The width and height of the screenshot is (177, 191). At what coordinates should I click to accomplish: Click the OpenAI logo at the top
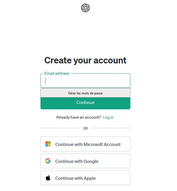(x=85, y=8)
